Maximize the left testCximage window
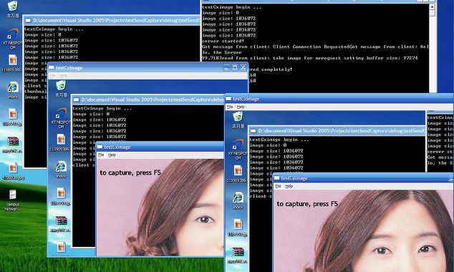Image resolution: width=454 pixels, height=272 pixels. 235,68
